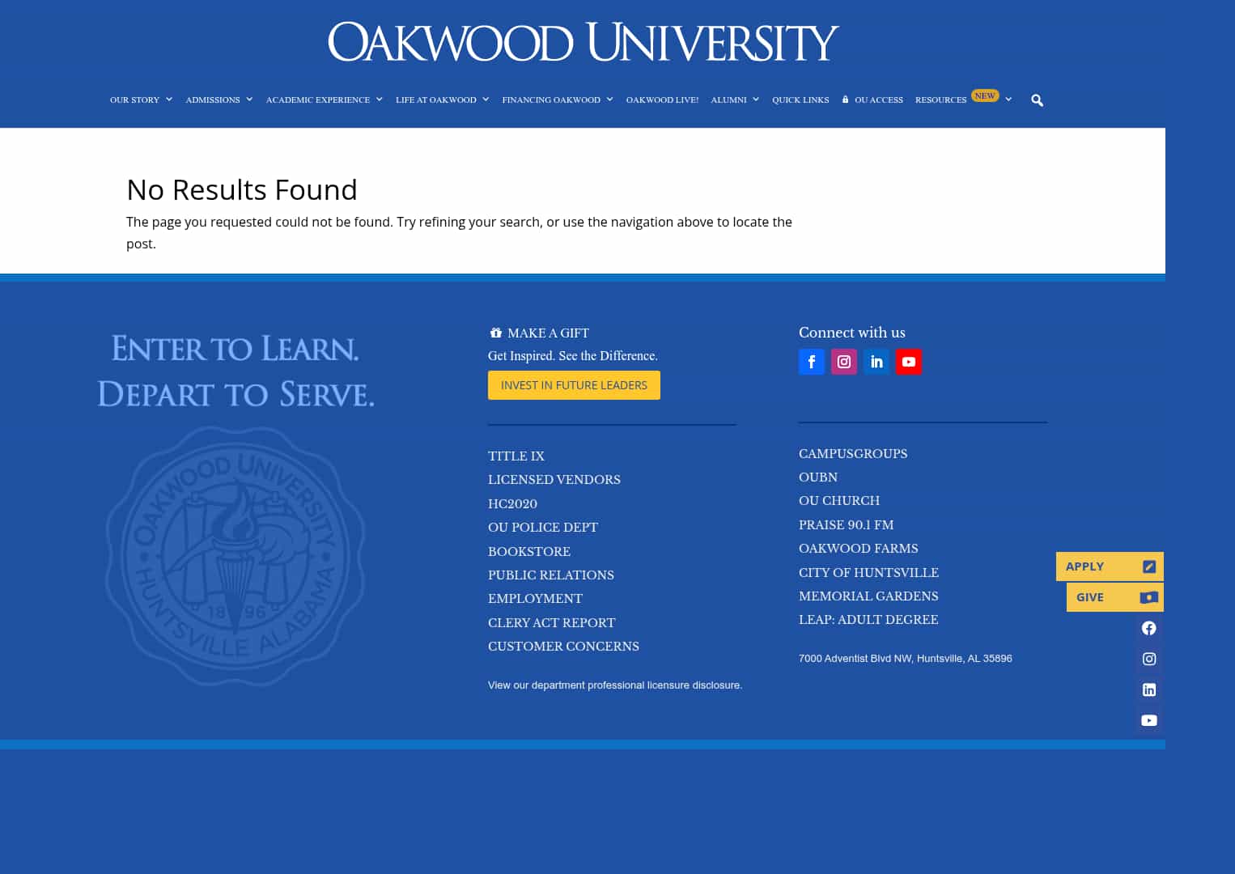Screen dimensions: 1235x874
Task: Open the Facebook icon in side floating bar
Action: coord(1149,628)
